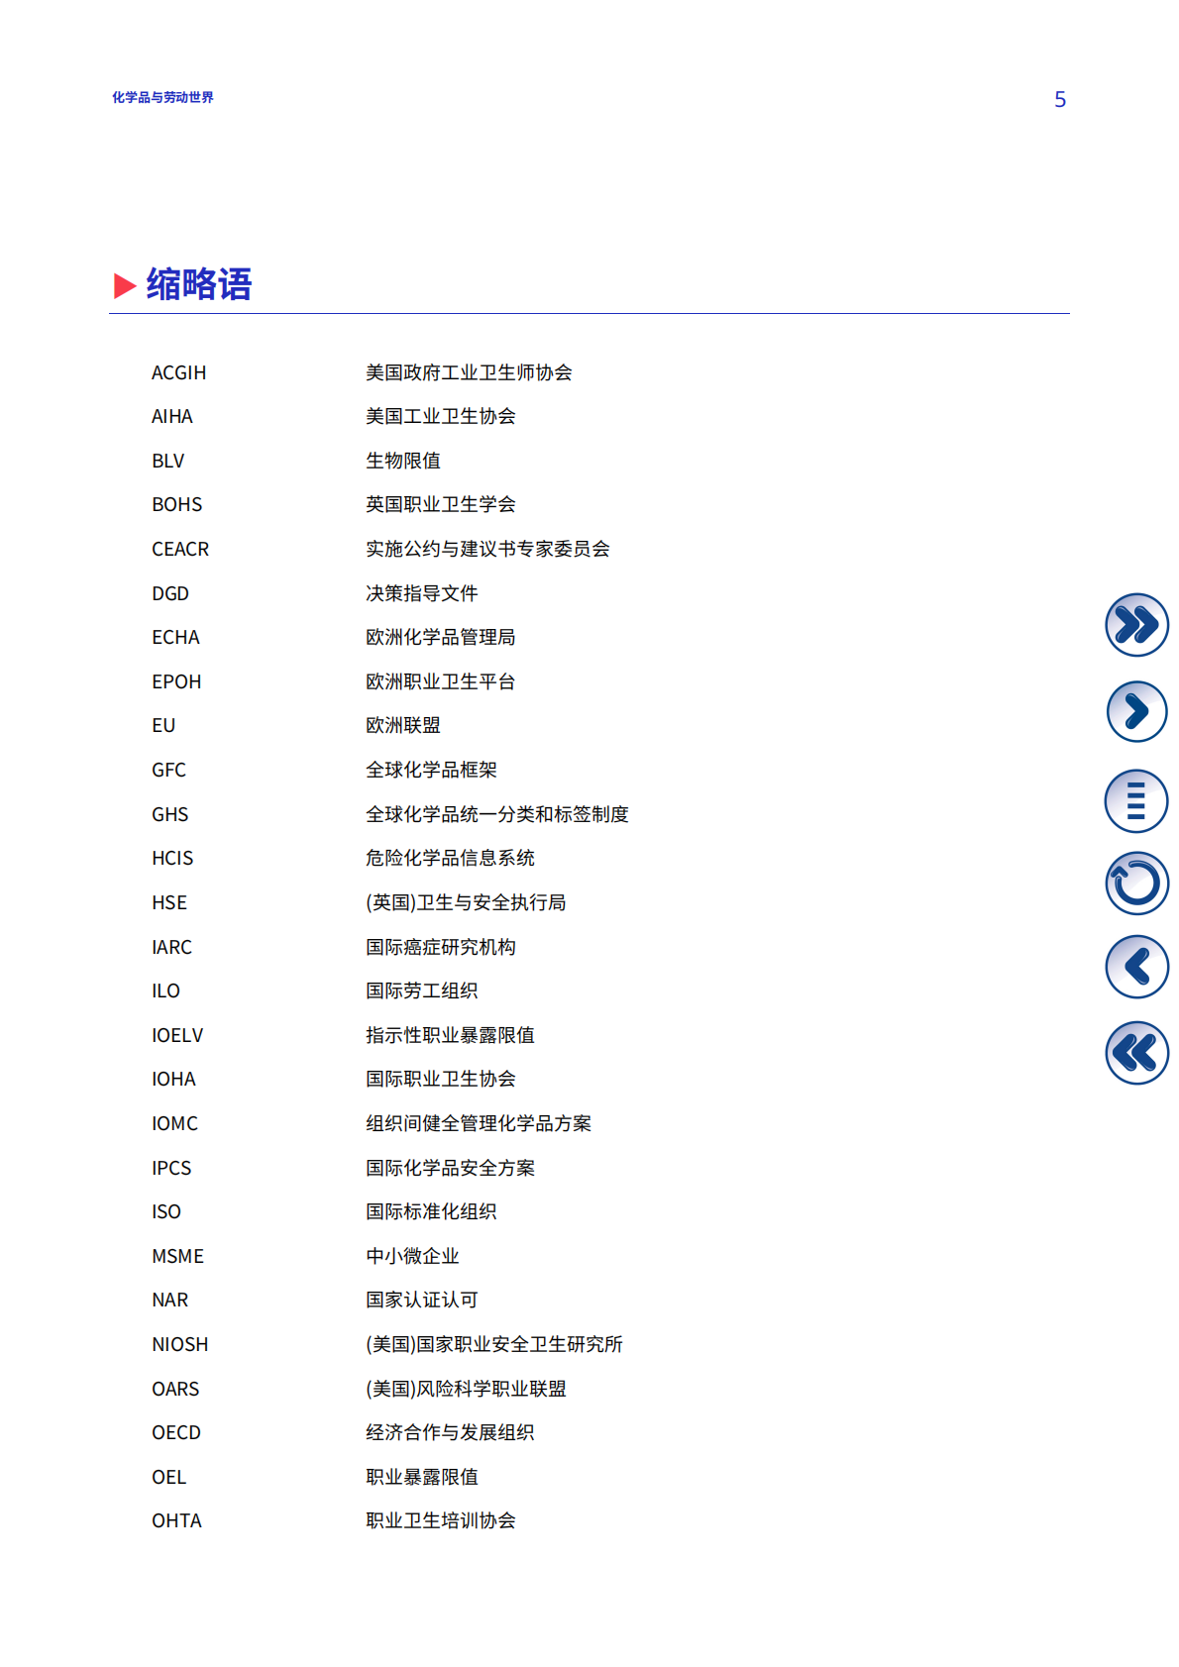Screen dimensions: 1179x1667
Task: Click definition 英国职业卫生学会
Action: pos(441,504)
